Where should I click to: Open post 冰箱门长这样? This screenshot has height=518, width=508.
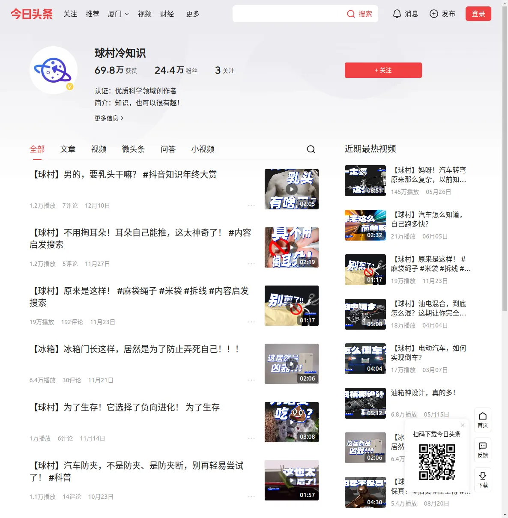[x=134, y=349]
